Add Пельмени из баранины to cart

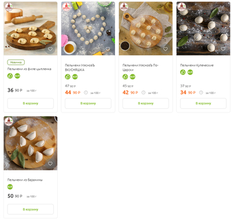pos(31,209)
